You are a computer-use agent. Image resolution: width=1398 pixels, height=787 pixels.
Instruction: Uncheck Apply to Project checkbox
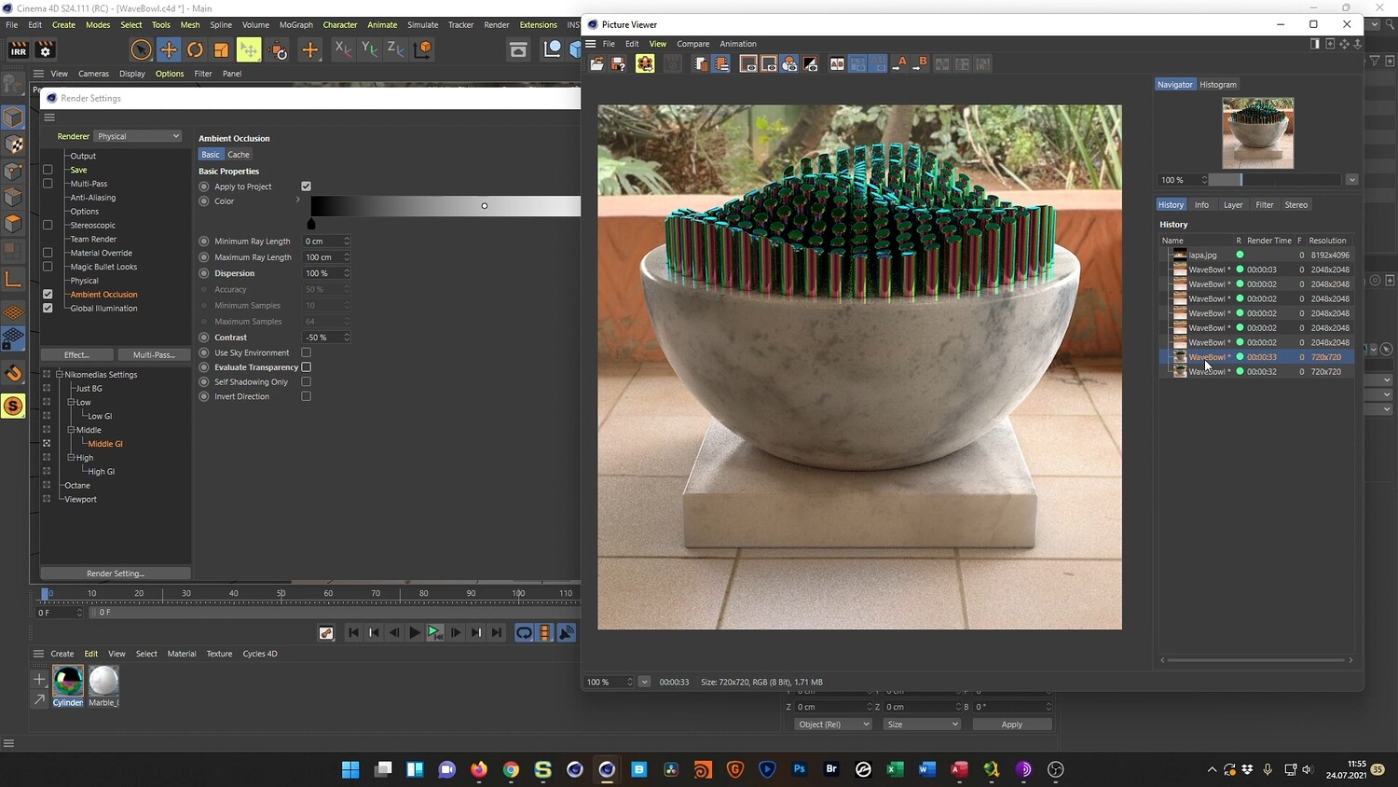coord(306,186)
